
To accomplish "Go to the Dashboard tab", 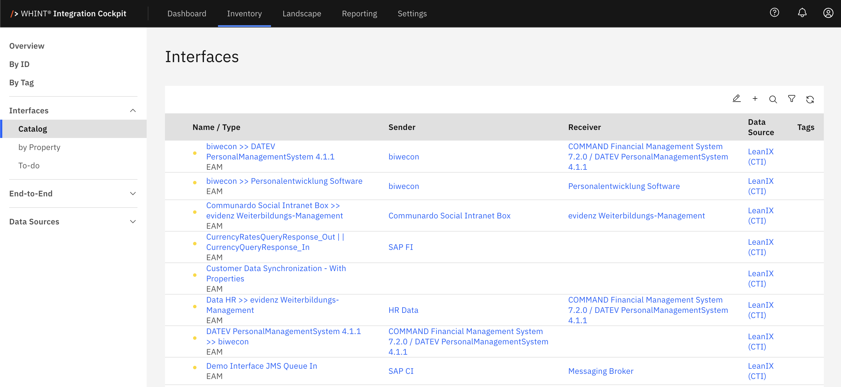I will [x=186, y=13].
